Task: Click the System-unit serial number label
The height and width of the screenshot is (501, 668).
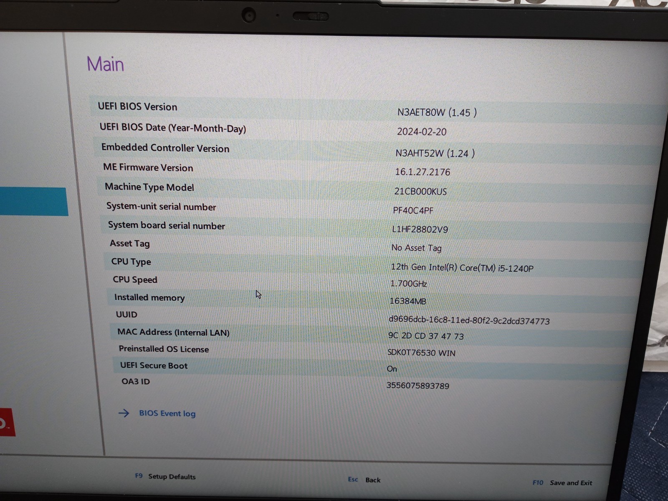Action: 161,207
